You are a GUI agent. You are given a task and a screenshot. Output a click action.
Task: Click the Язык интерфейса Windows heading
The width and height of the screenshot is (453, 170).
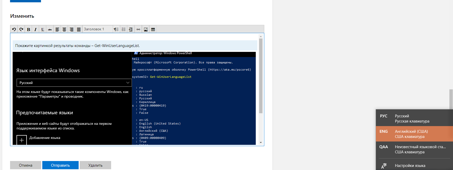click(48, 70)
